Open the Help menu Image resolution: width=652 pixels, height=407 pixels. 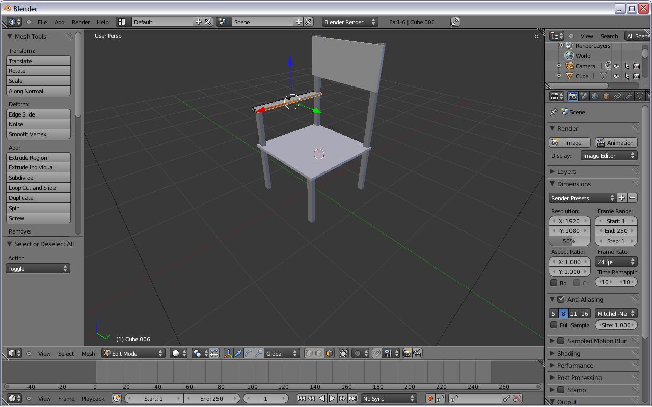coord(103,22)
